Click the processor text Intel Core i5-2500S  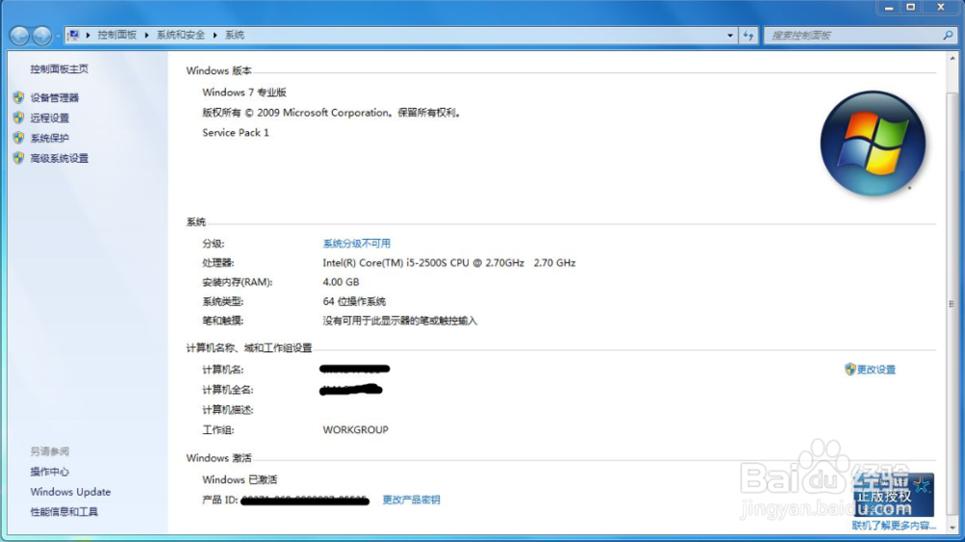[450, 262]
